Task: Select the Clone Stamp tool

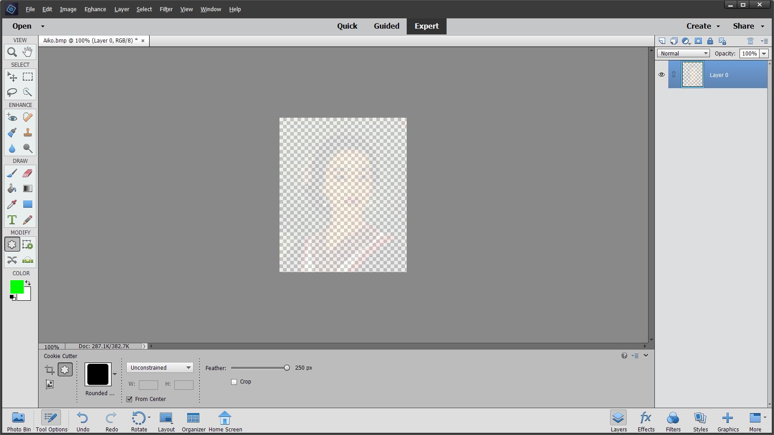Action: pos(27,132)
